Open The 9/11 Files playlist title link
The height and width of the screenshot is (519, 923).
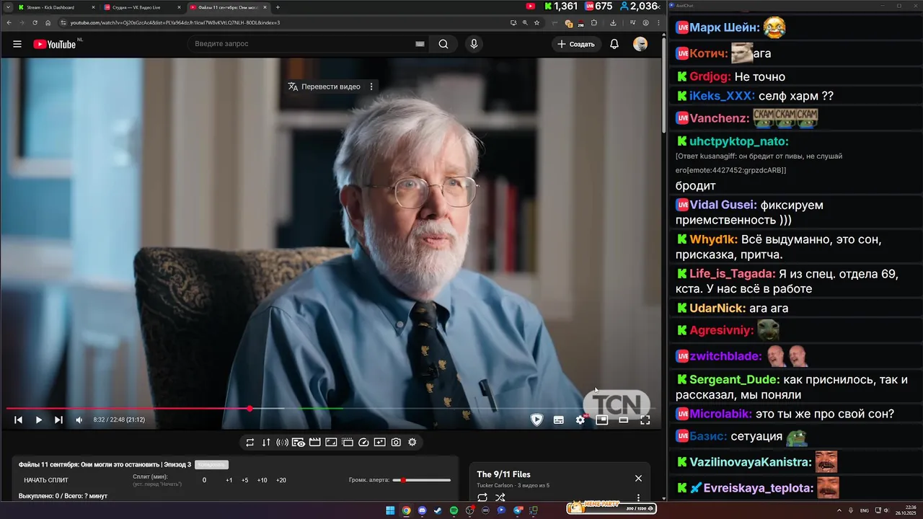(x=503, y=474)
